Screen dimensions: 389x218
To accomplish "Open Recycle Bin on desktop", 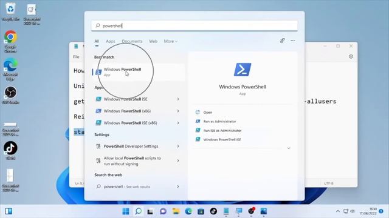I will pyautogui.click(x=10, y=12).
